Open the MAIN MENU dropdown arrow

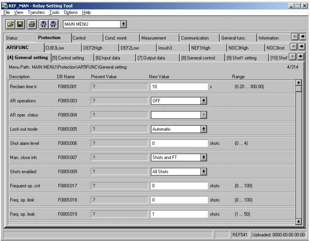[123, 24]
